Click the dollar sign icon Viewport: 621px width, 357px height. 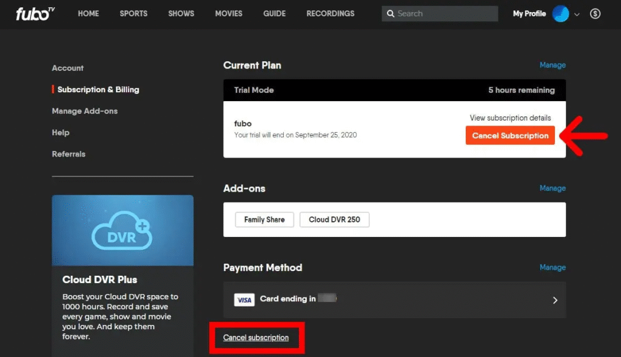tap(595, 14)
